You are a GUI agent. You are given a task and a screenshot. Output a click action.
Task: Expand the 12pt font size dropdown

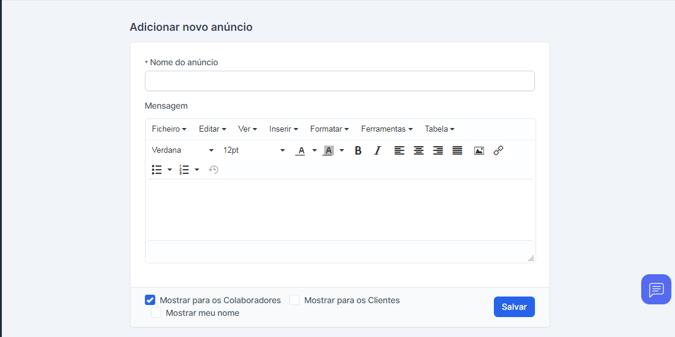point(254,150)
